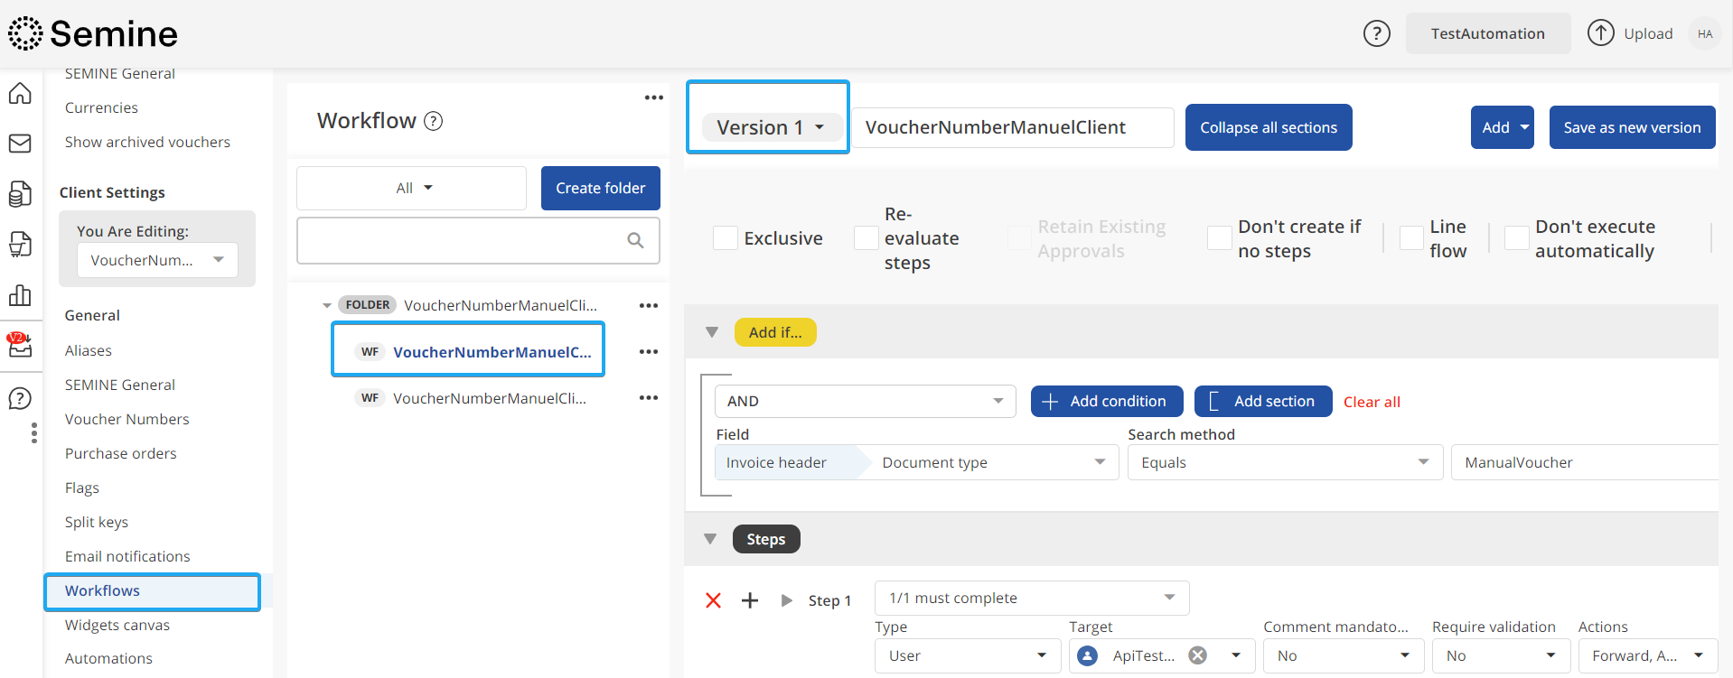
Task: Check the Line flow checkbox
Action: pyautogui.click(x=1411, y=238)
